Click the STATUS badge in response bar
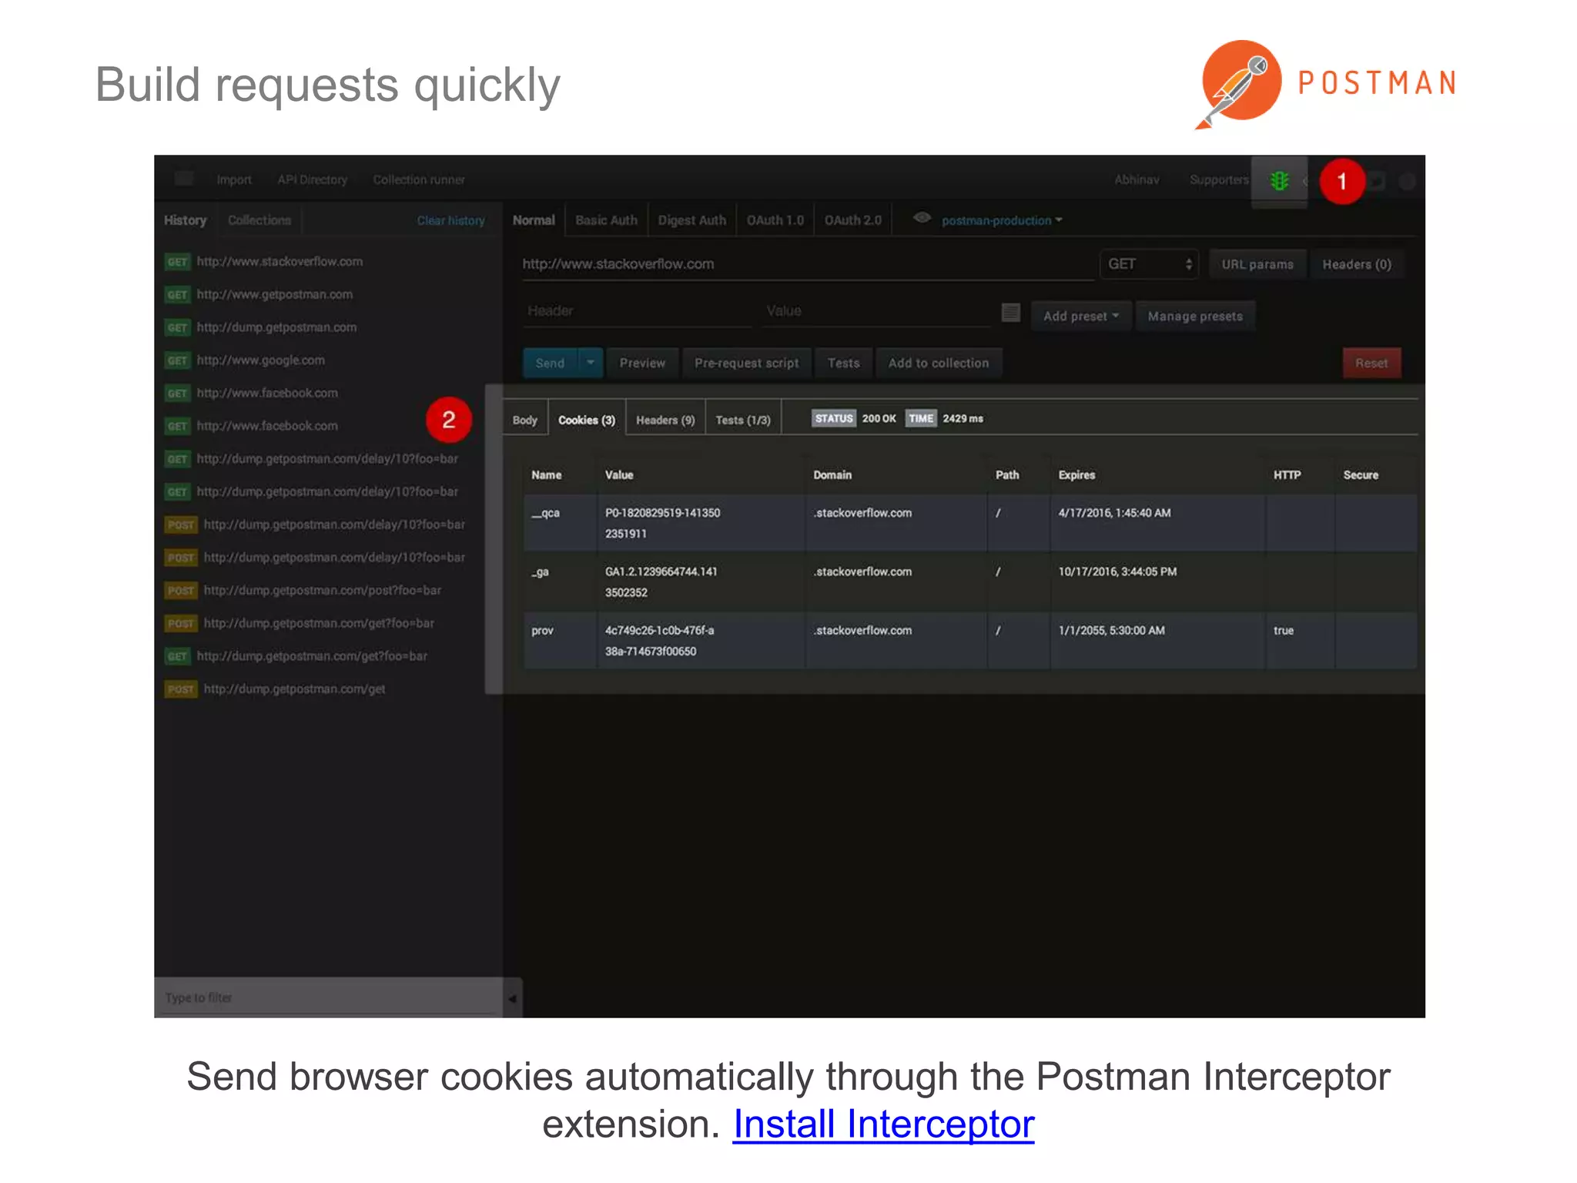Image resolution: width=1577 pixels, height=1183 pixels. 834,418
